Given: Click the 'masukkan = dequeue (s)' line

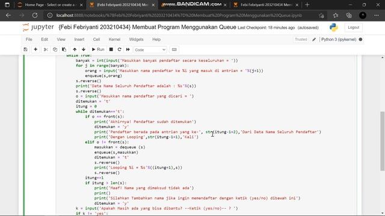Looking at the screenshot, I should click(120, 147).
